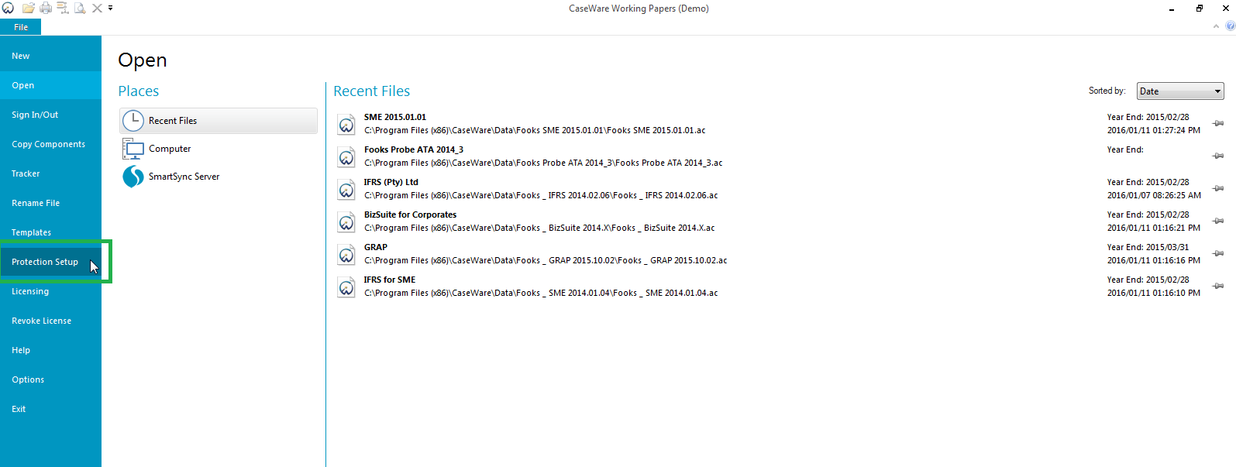Image resolution: width=1236 pixels, height=467 pixels.
Task: Click path ending Fooks _ IFRS 2014.02.06.ac
Action: [x=541, y=196]
